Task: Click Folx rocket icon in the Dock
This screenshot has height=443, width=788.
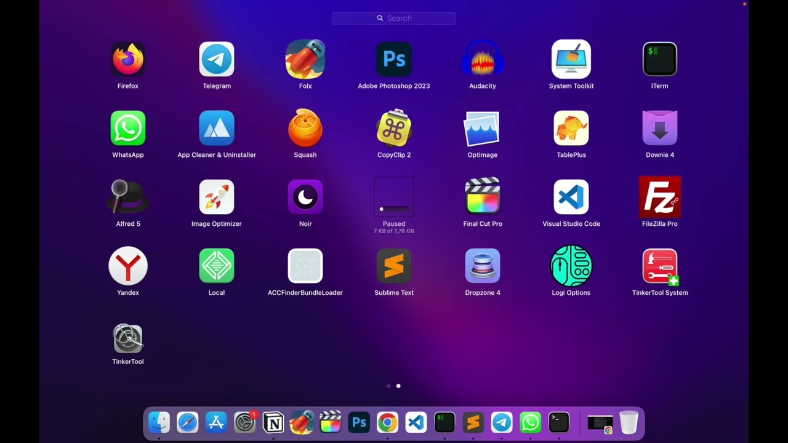Action: point(302,423)
